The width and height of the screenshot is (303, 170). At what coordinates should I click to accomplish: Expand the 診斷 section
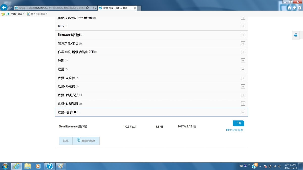pyautogui.click(x=243, y=60)
